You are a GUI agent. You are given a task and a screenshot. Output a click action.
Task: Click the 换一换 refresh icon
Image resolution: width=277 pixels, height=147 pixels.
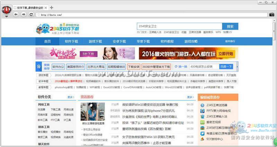point(176,67)
